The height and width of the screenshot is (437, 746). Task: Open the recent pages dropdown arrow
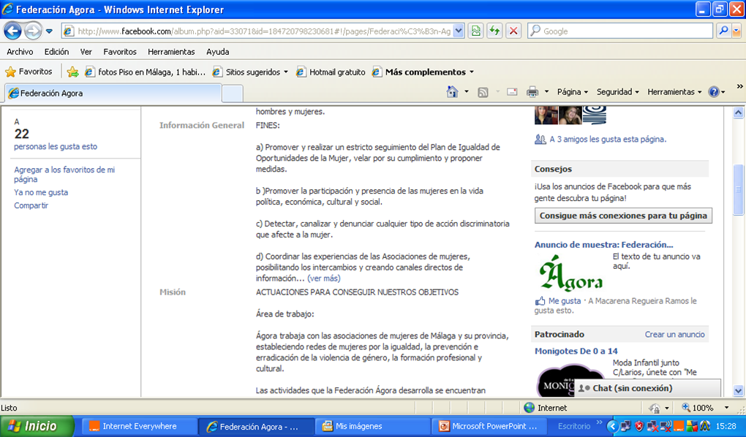49,31
